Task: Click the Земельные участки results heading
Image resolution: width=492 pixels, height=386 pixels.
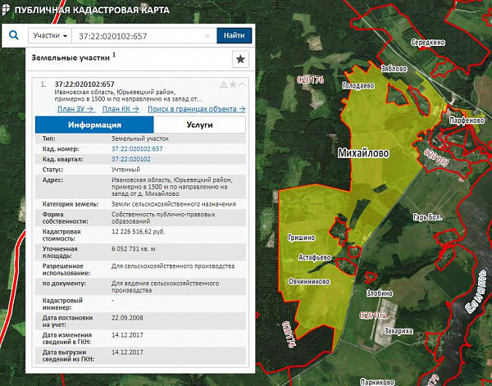Action: coord(71,59)
